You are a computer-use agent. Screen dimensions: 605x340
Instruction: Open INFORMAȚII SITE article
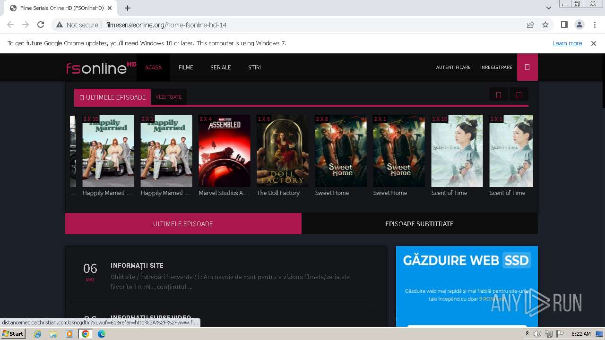pos(137,265)
